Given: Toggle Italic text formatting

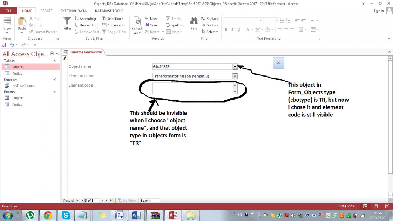Looking at the screenshot, I should (232, 30).
